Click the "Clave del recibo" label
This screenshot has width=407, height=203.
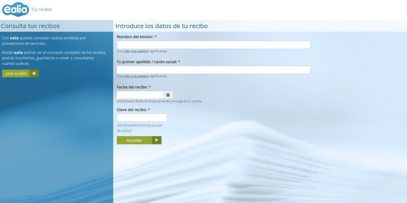pyautogui.click(x=132, y=109)
